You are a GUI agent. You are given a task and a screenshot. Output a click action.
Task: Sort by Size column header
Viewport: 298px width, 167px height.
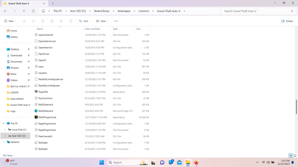(138, 29)
